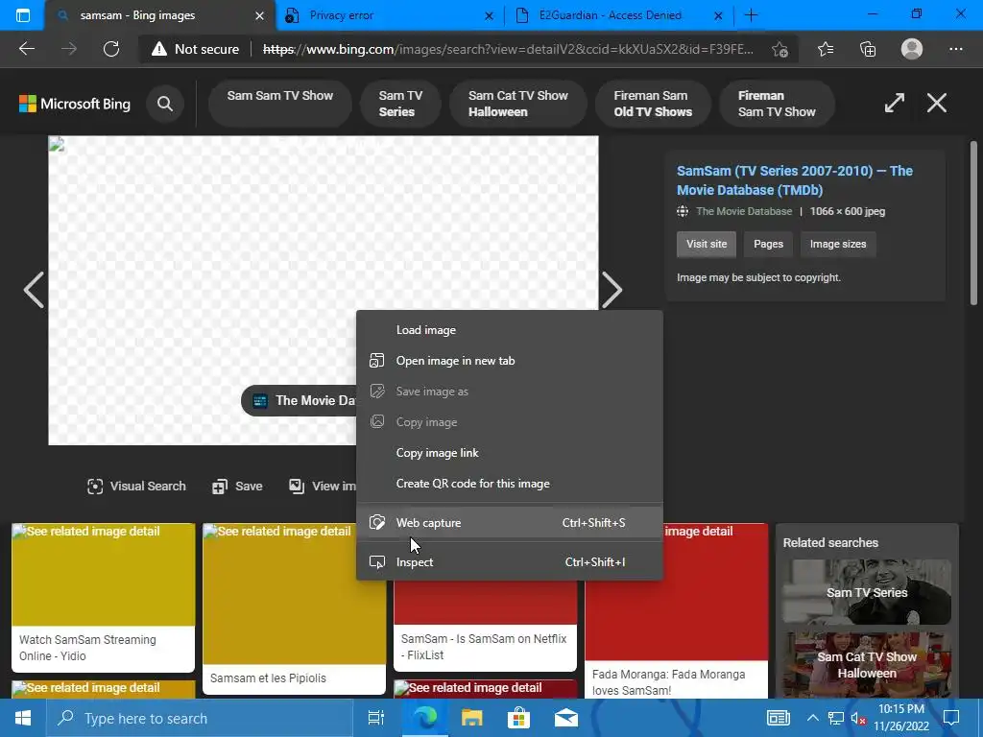Select Load image in context menu

[x=509, y=330]
